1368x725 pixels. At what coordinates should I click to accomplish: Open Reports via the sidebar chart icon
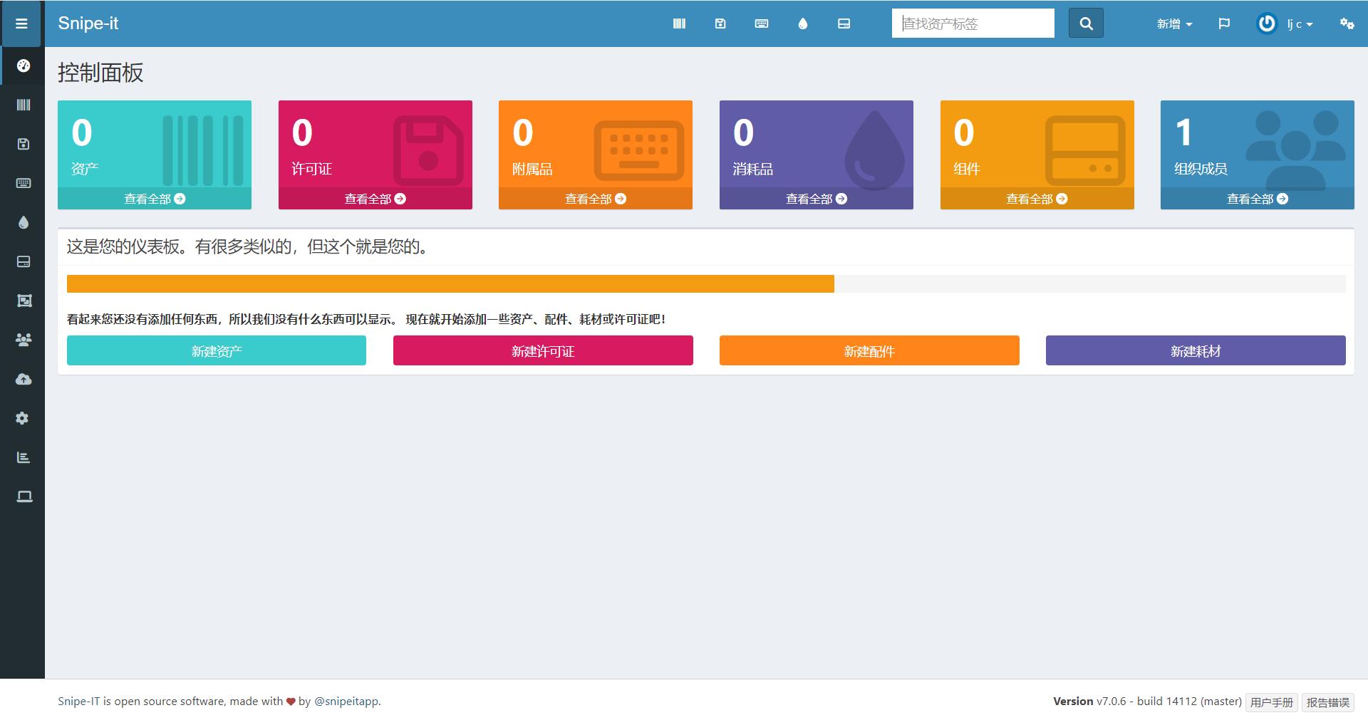coord(24,457)
